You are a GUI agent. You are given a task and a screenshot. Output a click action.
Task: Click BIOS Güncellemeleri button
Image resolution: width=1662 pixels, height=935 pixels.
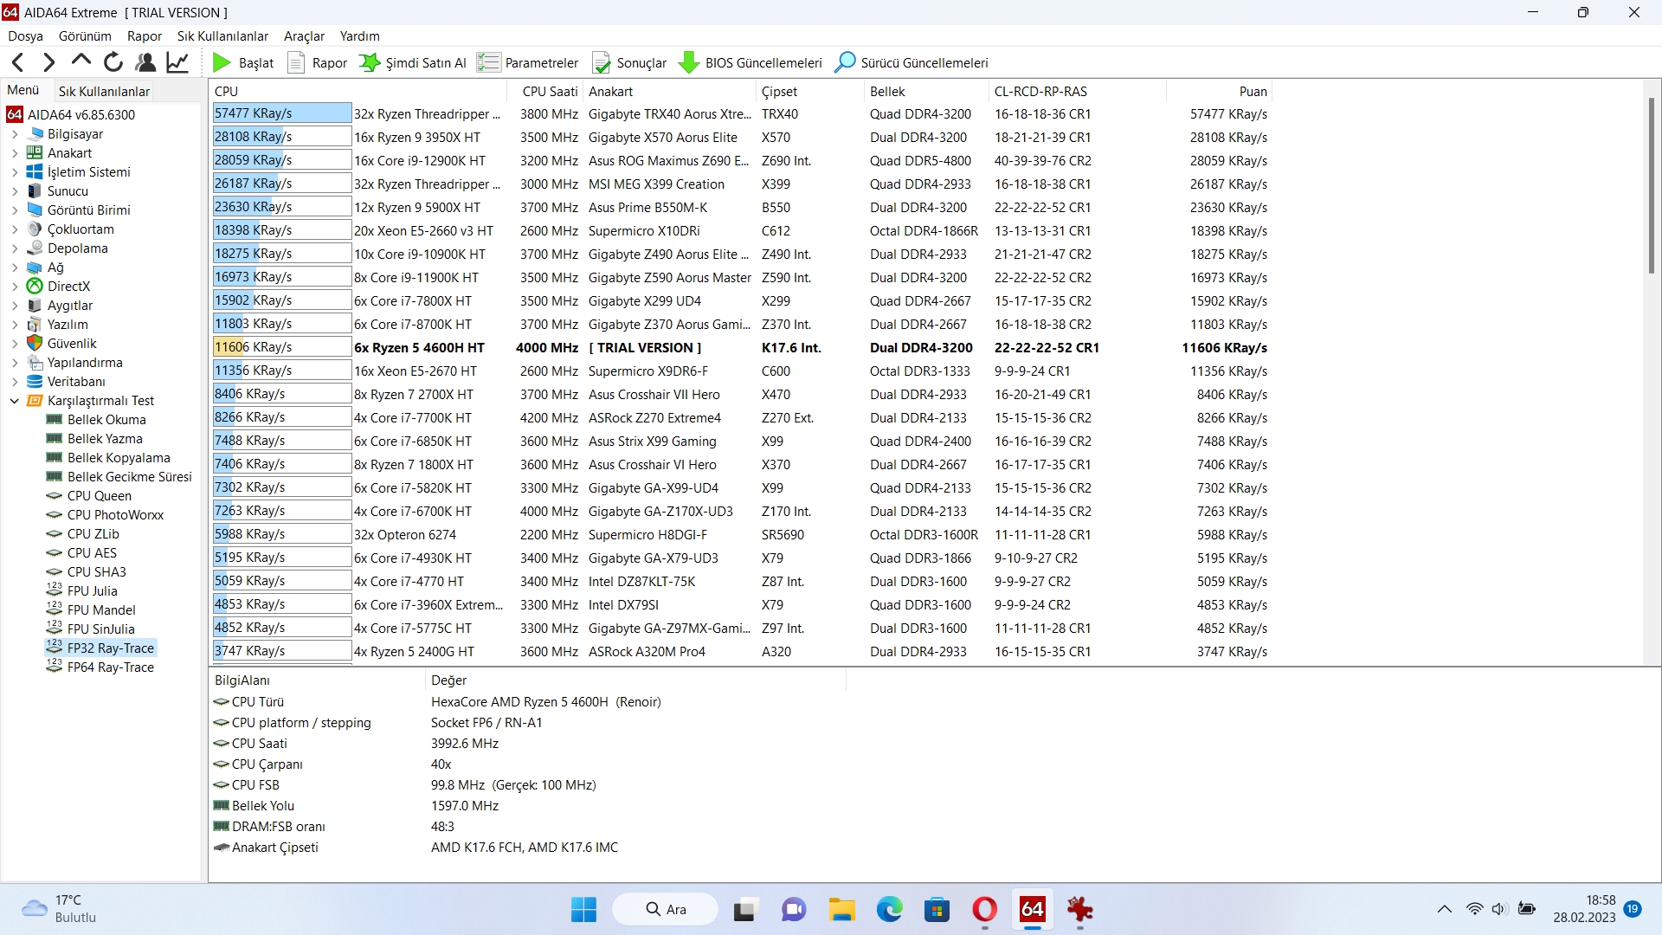pos(750,62)
